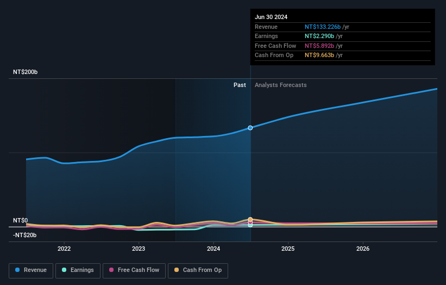Click the blue Revenue data point marker
The height and width of the screenshot is (285, 446).
click(x=250, y=128)
